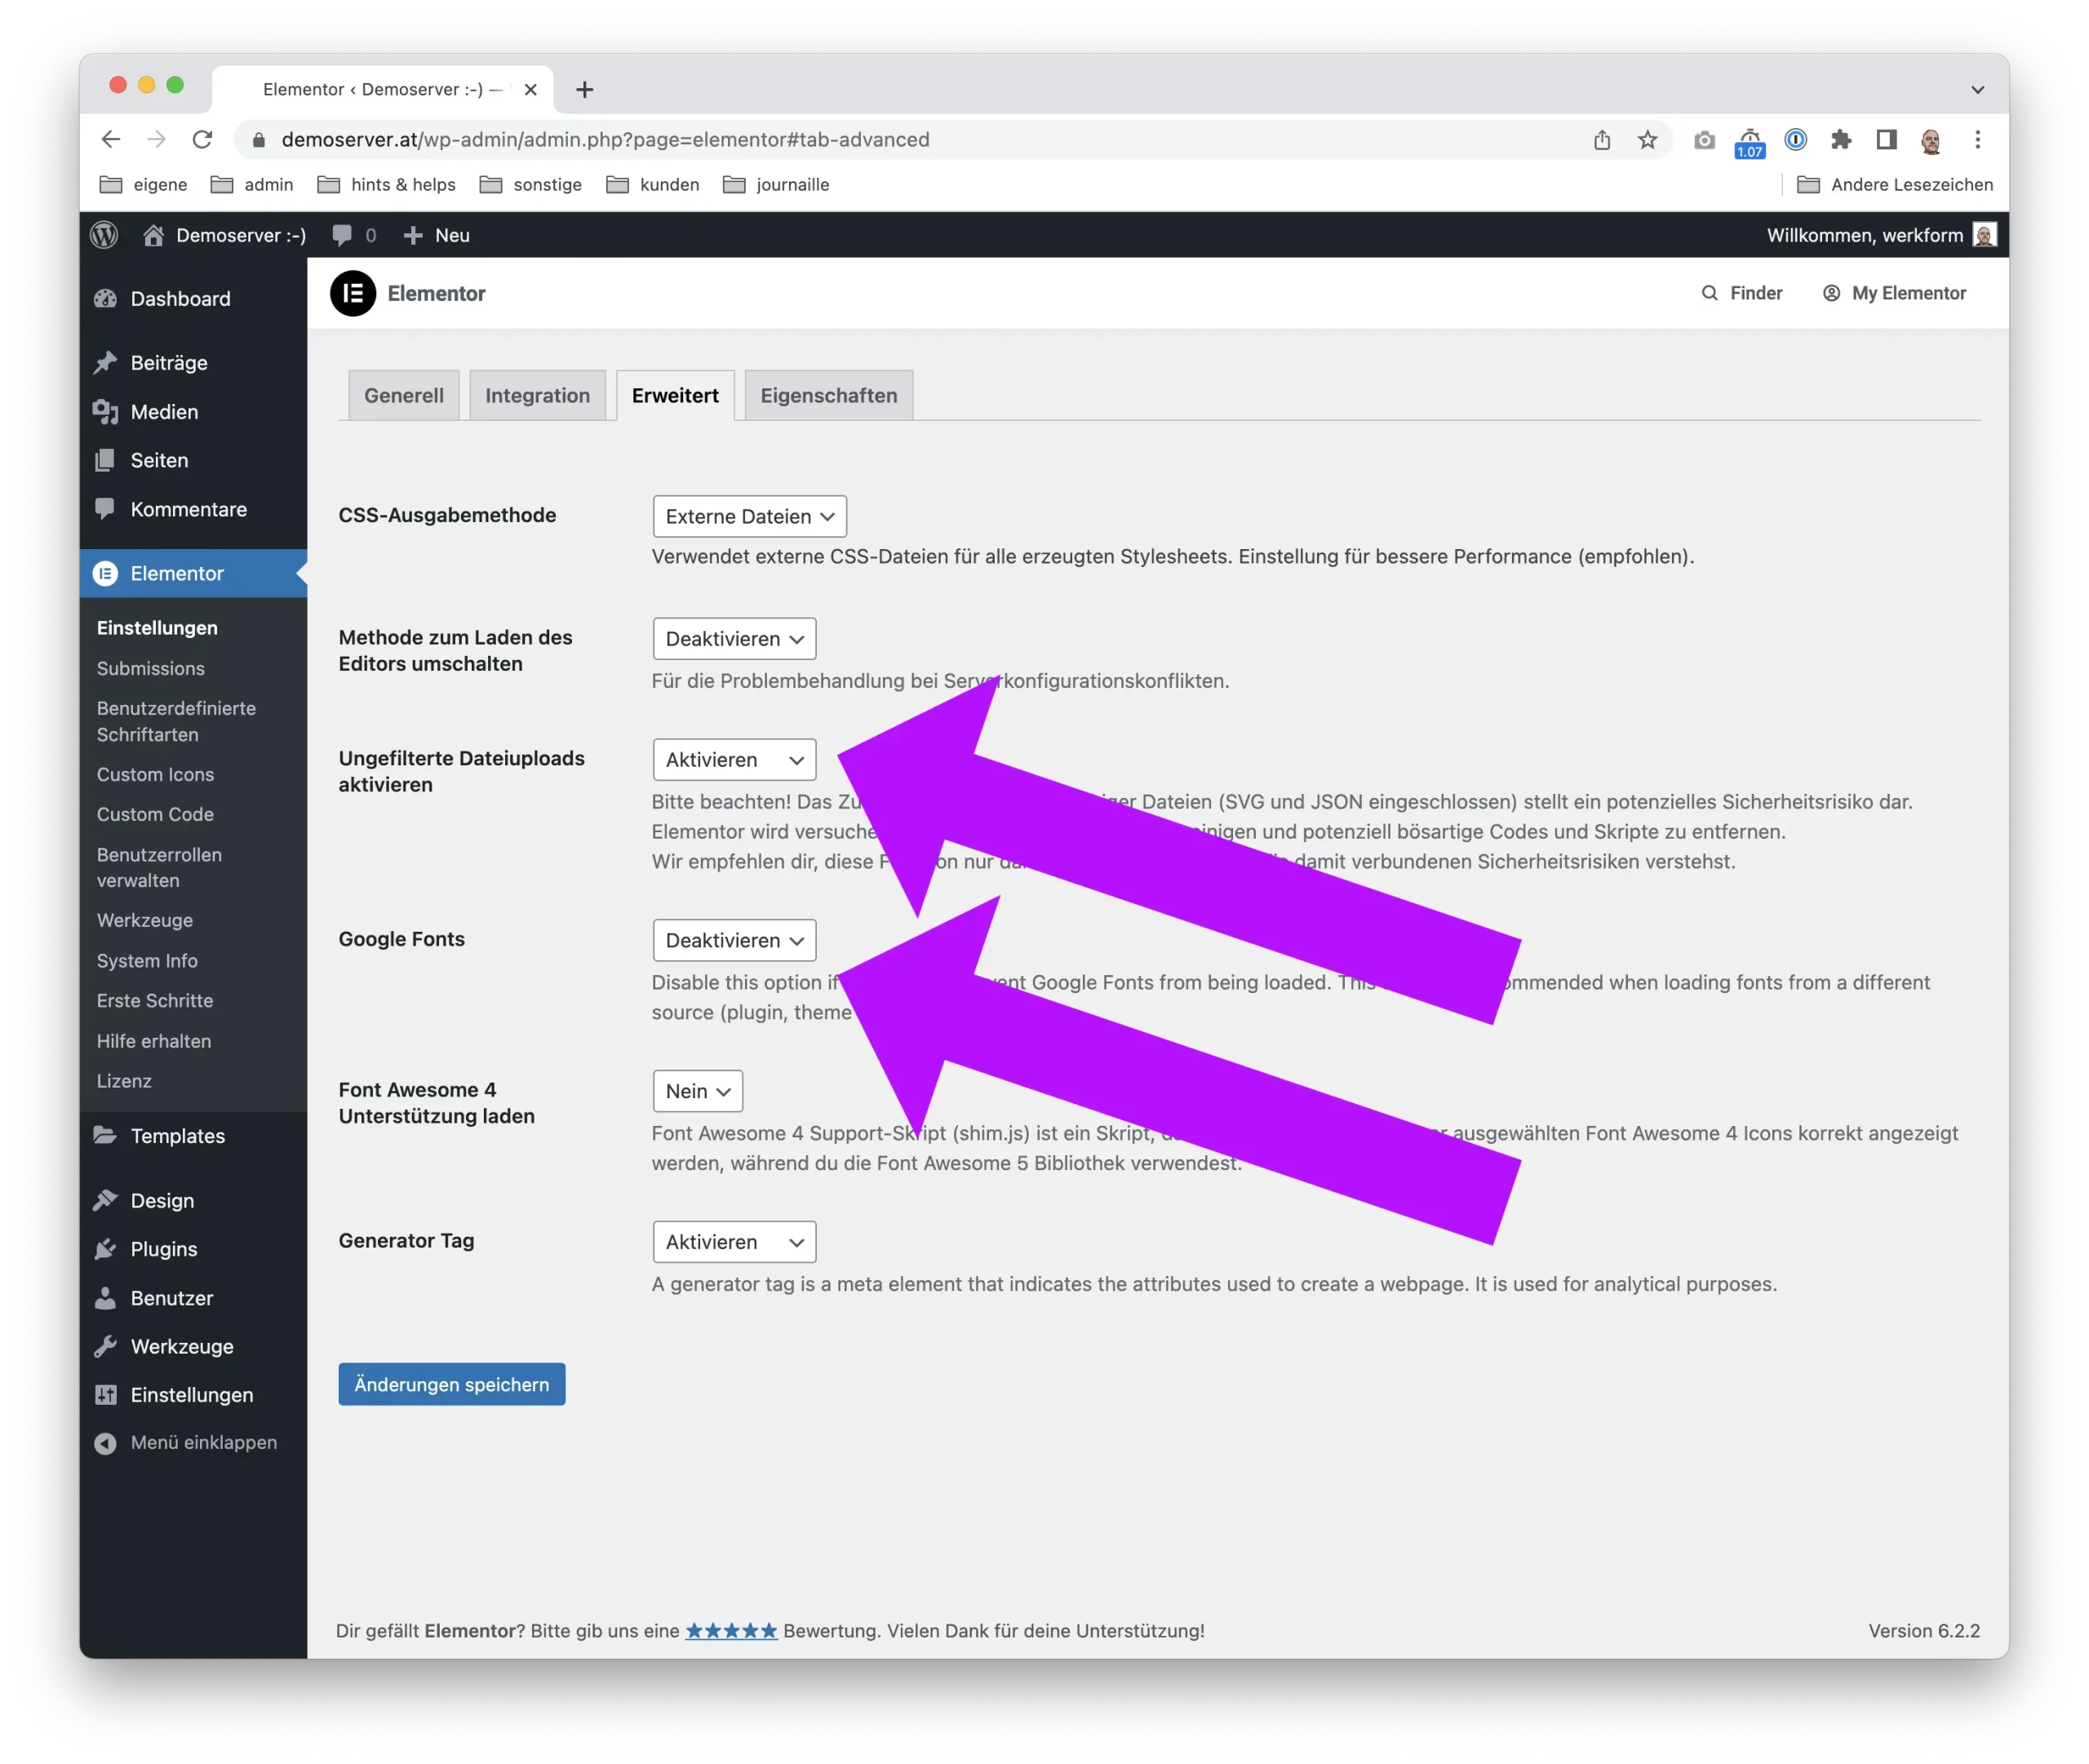Toggle the browser side panel icon
The image size is (2089, 1764).
coord(1886,140)
